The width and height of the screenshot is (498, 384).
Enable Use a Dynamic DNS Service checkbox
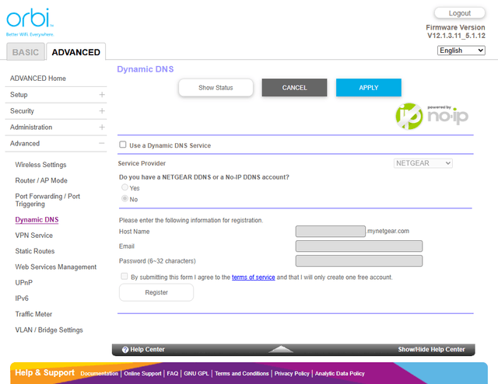point(123,145)
